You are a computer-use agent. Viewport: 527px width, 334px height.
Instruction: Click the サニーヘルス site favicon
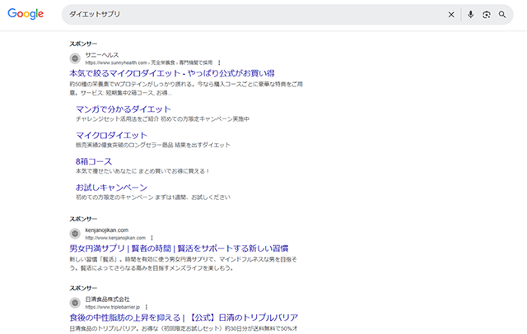tap(75, 58)
